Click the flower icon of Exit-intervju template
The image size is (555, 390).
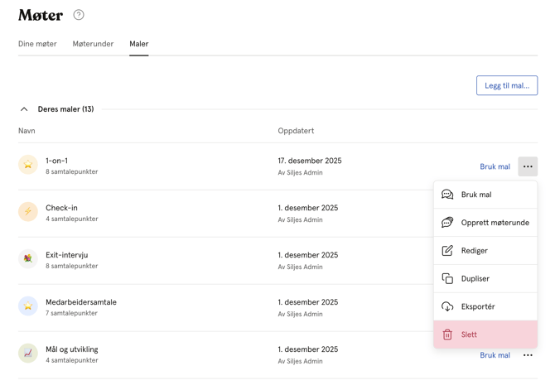point(28,258)
